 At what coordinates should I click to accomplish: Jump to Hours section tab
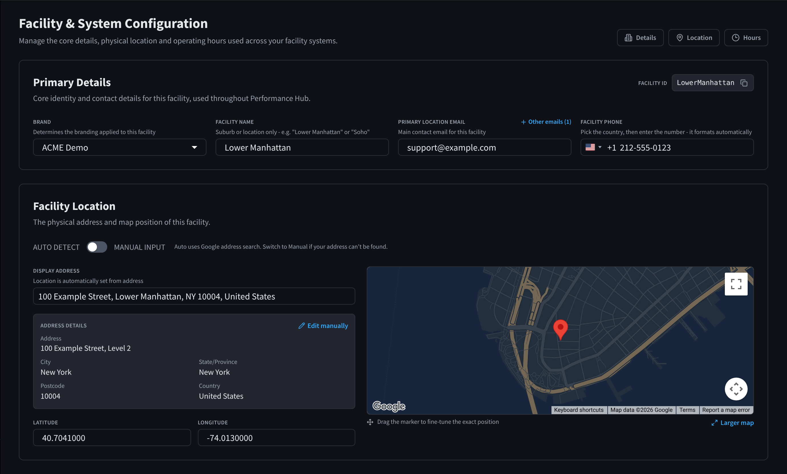[x=746, y=38]
